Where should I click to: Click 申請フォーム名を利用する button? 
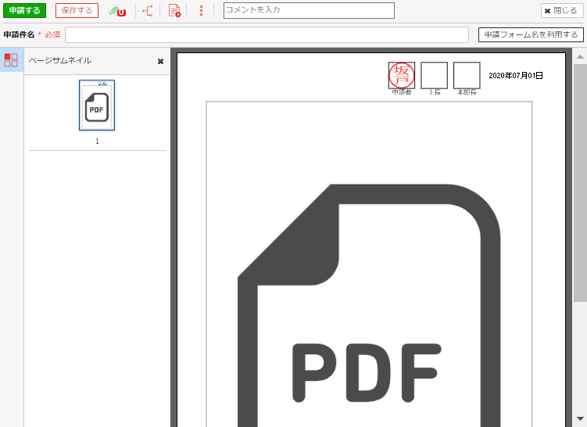(531, 35)
